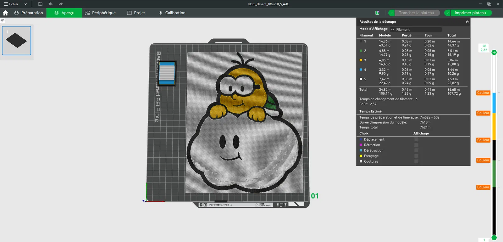Open the Calibration tab
This screenshot has width=503, height=242.
click(172, 13)
